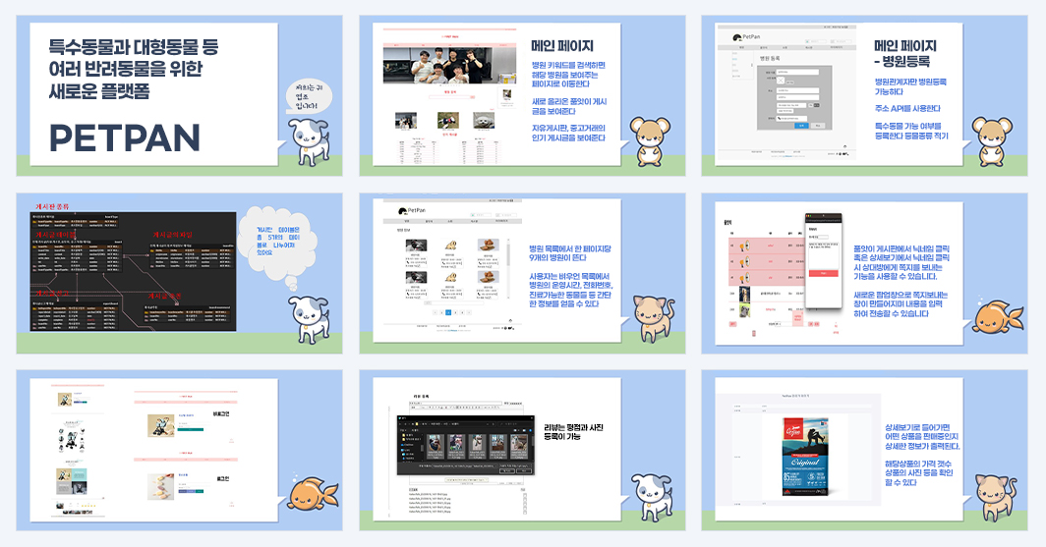Click the goldfish mascot on the 비로그인/로그인 slide
This screenshot has width=1046, height=547.
(313, 493)
